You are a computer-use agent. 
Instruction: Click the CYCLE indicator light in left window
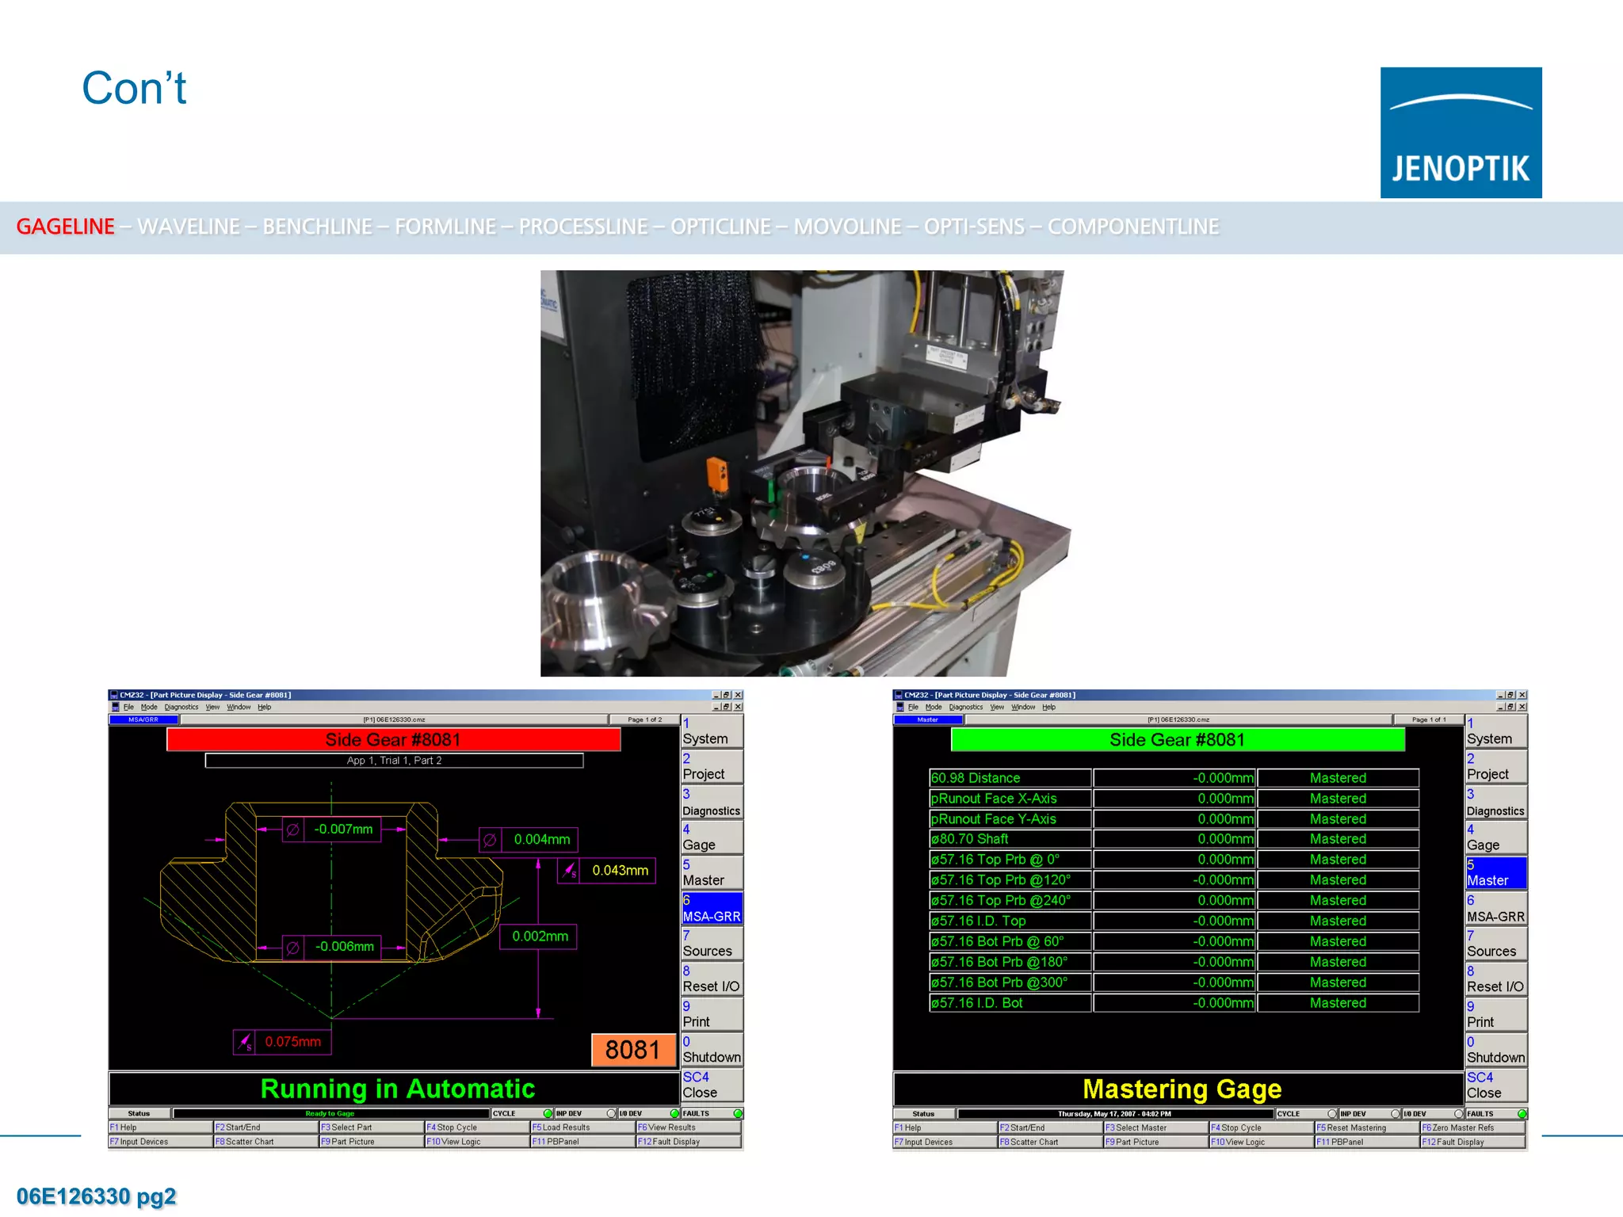pyautogui.click(x=547, y=1114)
